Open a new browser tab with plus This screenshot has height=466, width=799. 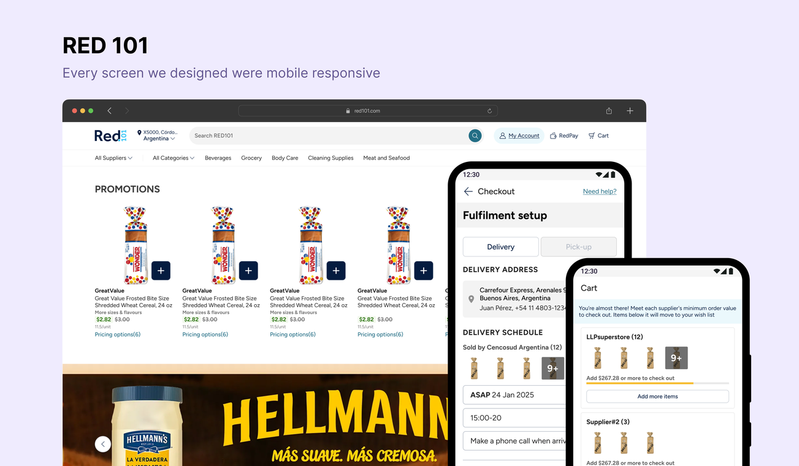click(630, 111)
